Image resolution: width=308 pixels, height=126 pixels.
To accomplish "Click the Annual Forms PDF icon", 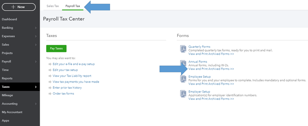I will (183, 64).
